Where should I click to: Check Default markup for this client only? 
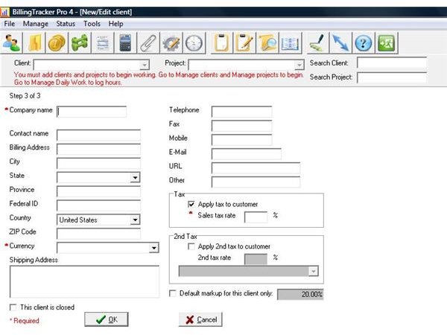point(173,293)
